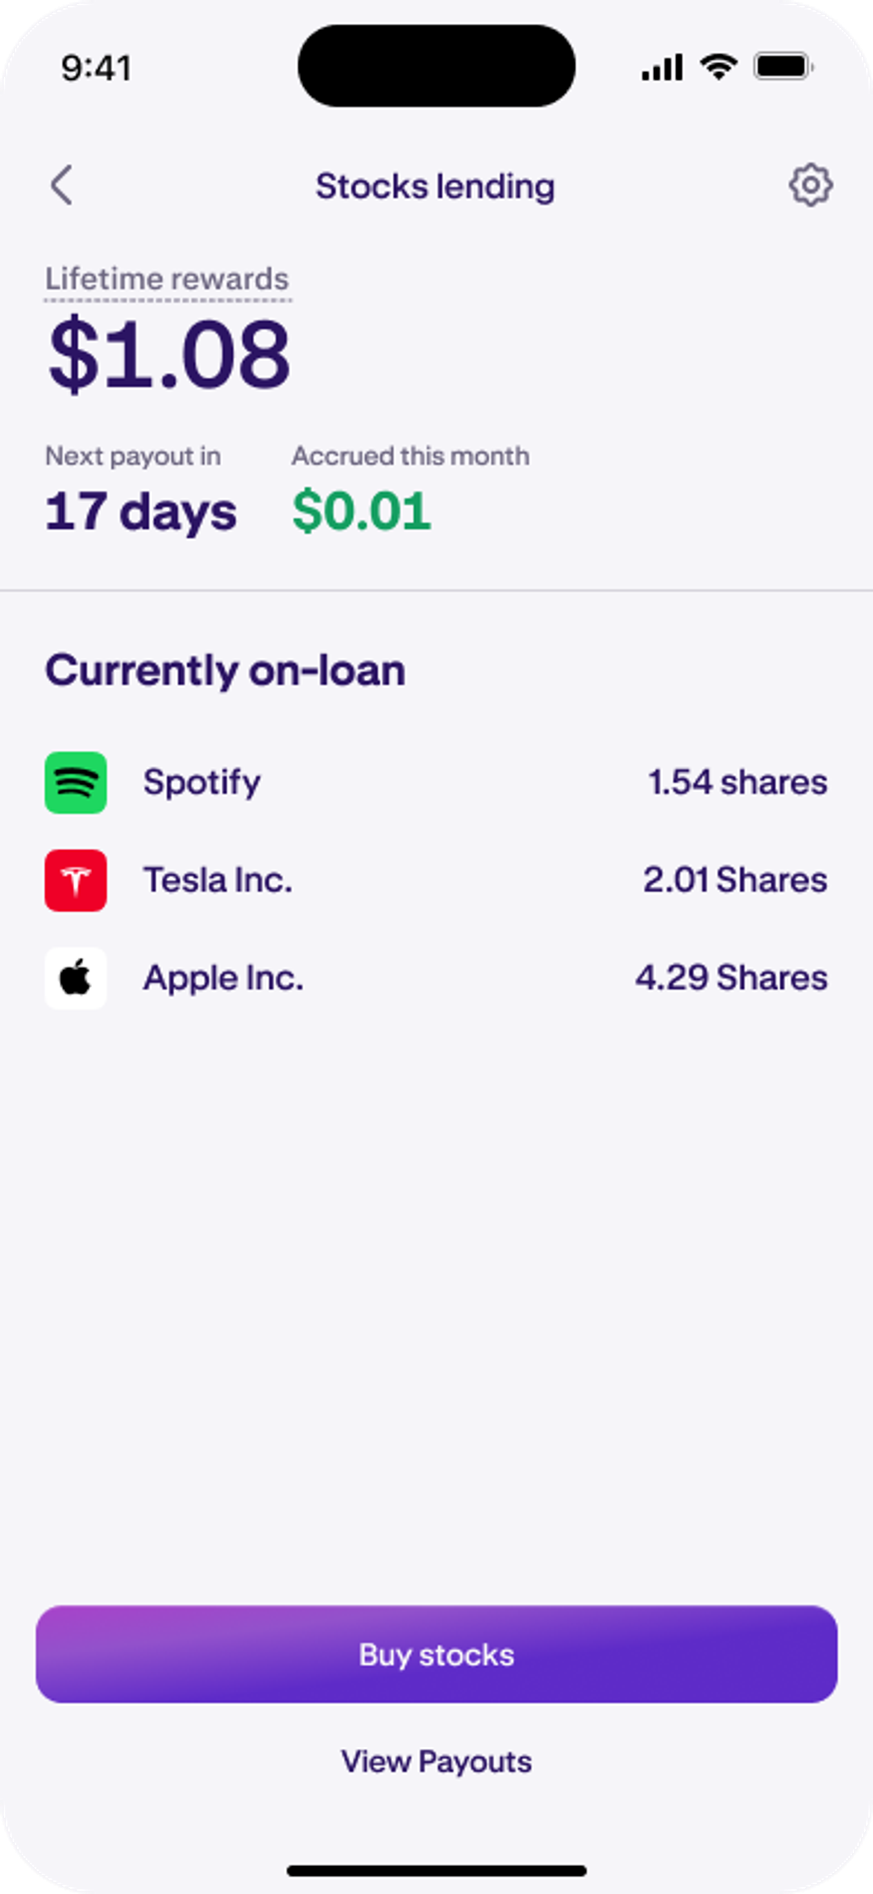Tap the cellular signal icon
The image size is (873, 1894).
pos(662,67)
